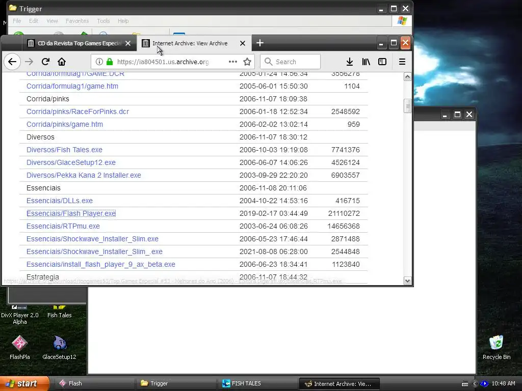The image size is (522, 391).
Task: Click the date 2019-02-17 03:44:49
Action: [x=274, y=213]
